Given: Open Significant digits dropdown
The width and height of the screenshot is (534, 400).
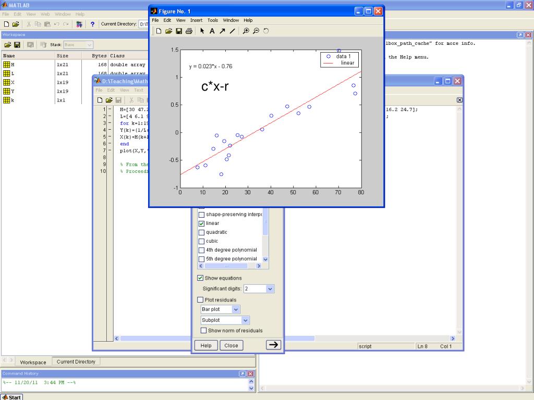Looking at the screenshot, I should 270,289.
